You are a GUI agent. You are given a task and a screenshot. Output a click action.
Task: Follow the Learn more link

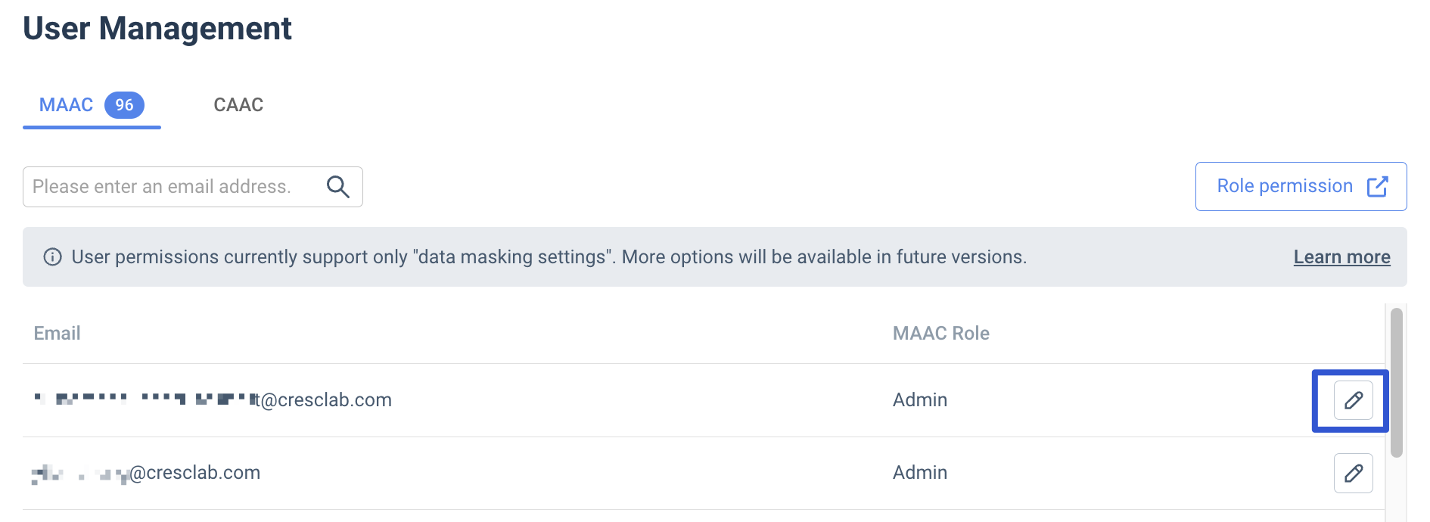point(1341,257)
